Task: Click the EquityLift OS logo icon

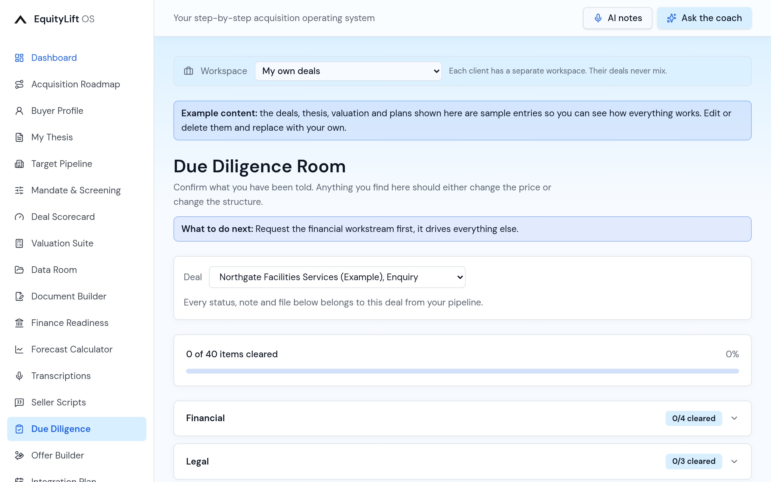Action: click(20, 19)
